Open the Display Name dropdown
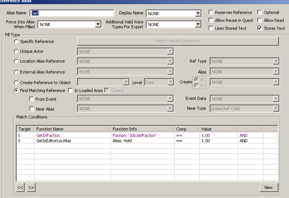289x198 pixels. 174,14
